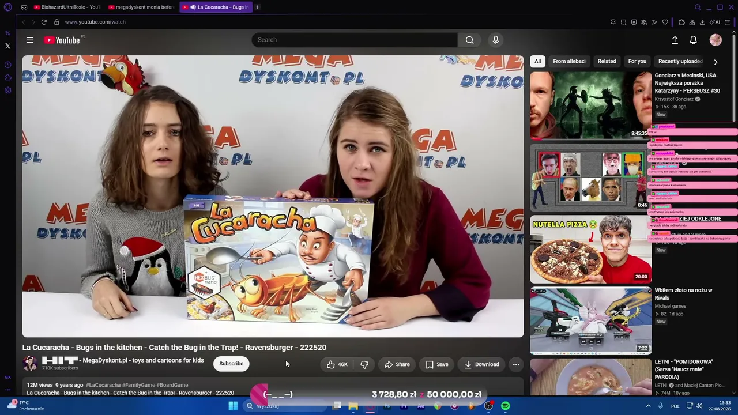Open the account avatar menu
This screenshot has height=415, width=738.
pyautogui.click(x=716, y=40)
